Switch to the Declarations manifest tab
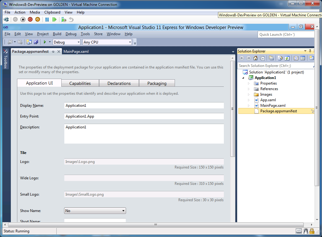322x237 pixels. [119, 83]
